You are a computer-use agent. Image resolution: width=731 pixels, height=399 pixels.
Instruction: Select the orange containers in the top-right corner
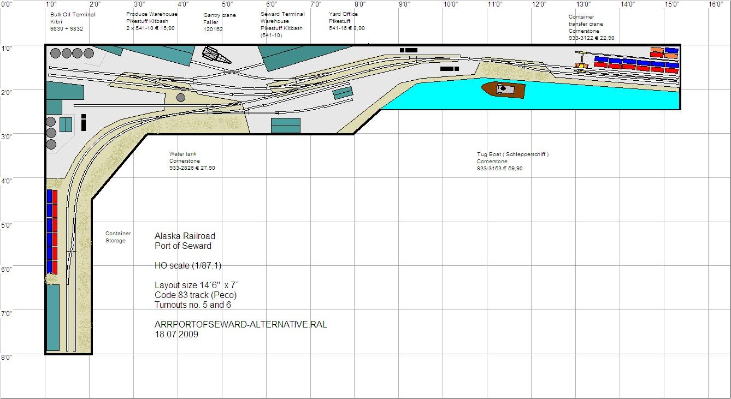(657, 52)
